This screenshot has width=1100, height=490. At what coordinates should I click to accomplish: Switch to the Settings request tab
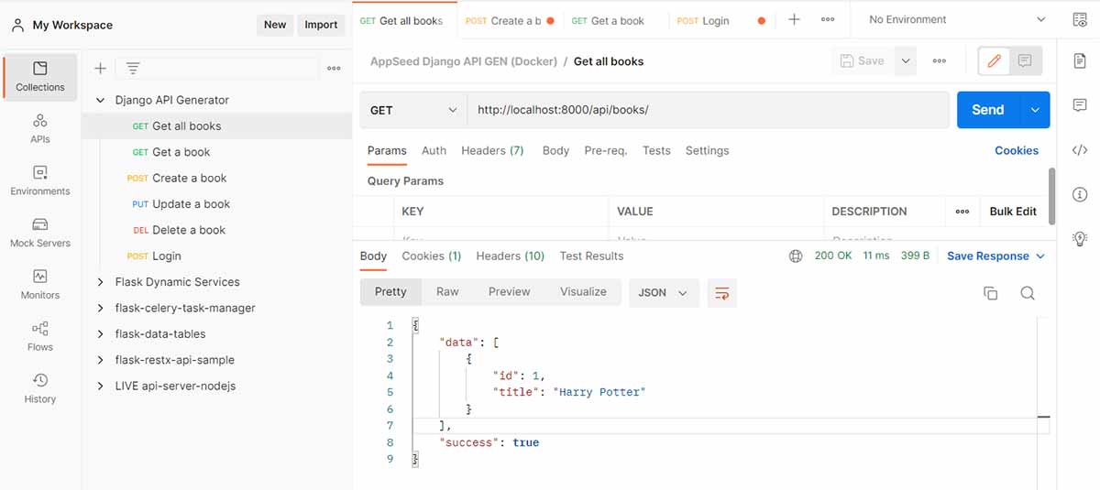pos(707,150)
